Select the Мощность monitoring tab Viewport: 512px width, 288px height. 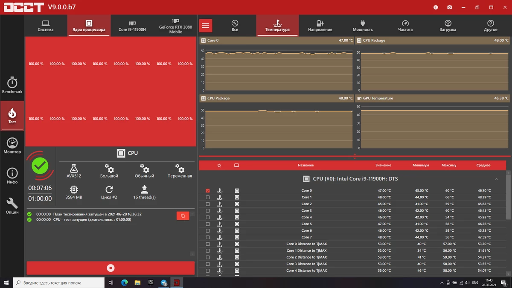pos(363,26)
